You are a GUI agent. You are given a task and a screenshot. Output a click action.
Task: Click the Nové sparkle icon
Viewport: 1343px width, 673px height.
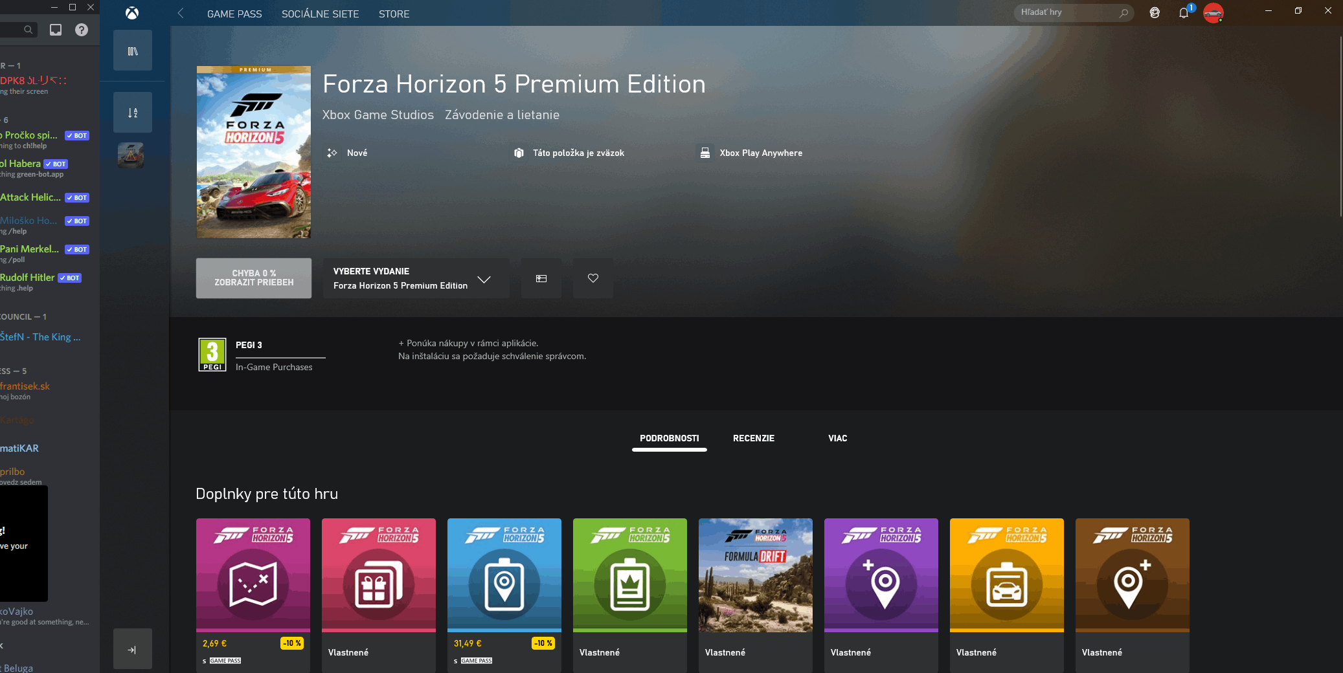point(332,153)
